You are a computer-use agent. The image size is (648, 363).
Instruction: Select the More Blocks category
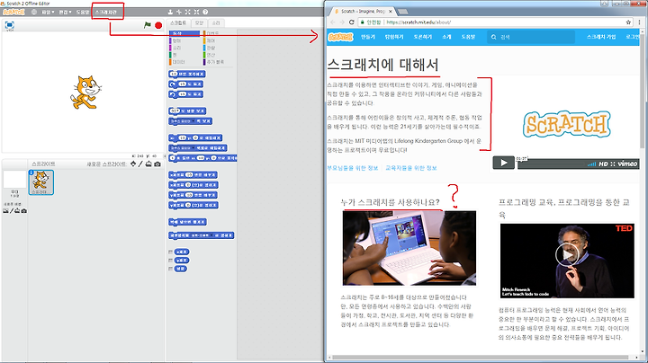(x=214, y=62)
